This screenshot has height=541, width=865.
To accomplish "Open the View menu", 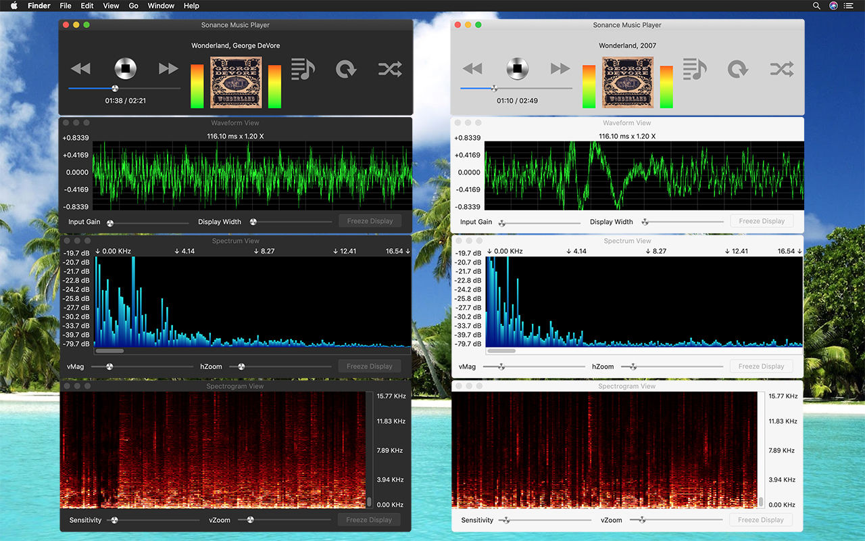I will coord(111,5).
